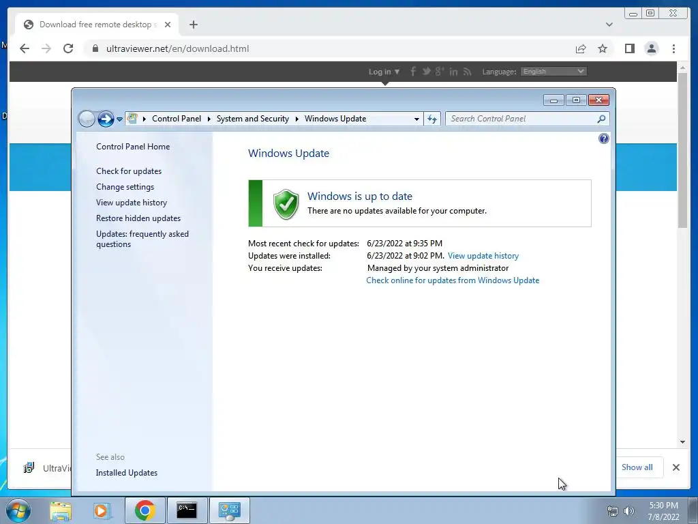Image resolution: width=698 pixels, height=524 pixels.
Task: Expand arrow after System and Security breadcrumb
Action: coord(297,119)
